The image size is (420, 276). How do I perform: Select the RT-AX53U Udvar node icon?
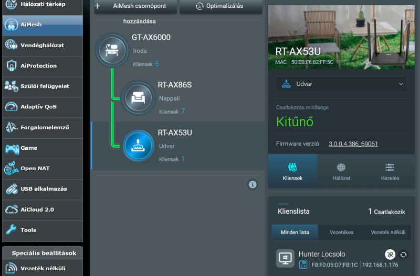tap(138, 146)
